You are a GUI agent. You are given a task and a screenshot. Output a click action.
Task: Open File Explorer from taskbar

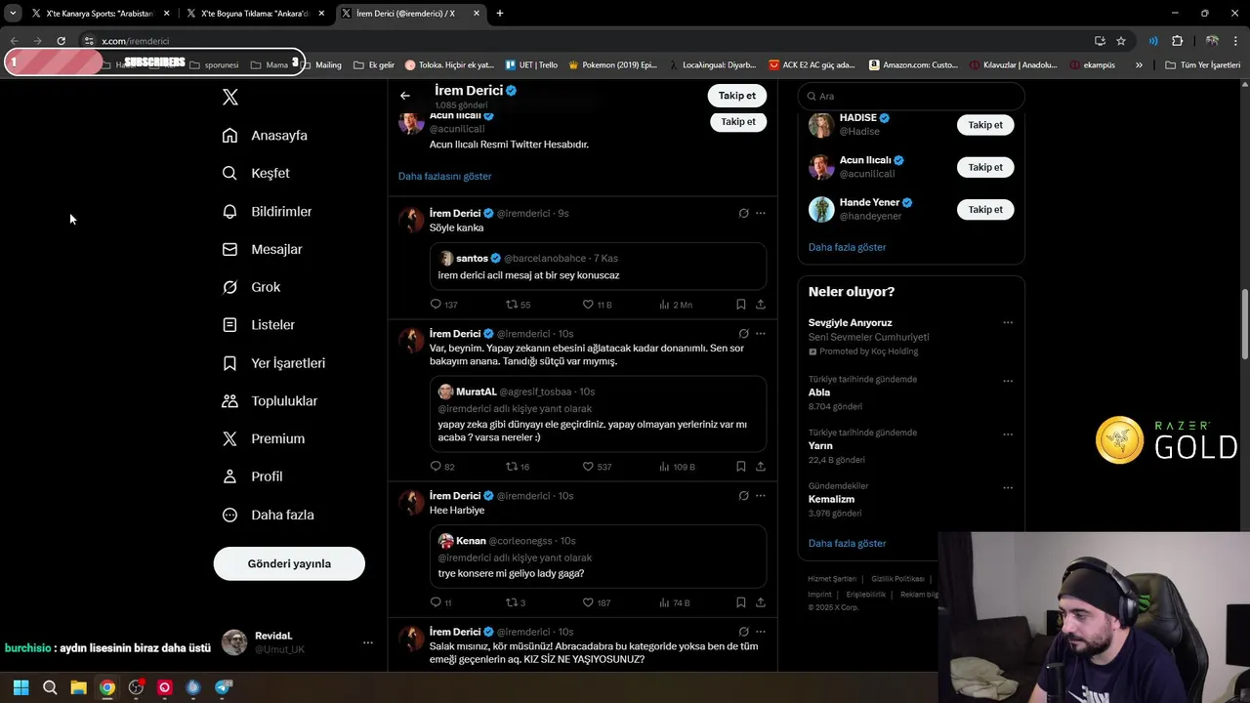click(x=78, y=687)
